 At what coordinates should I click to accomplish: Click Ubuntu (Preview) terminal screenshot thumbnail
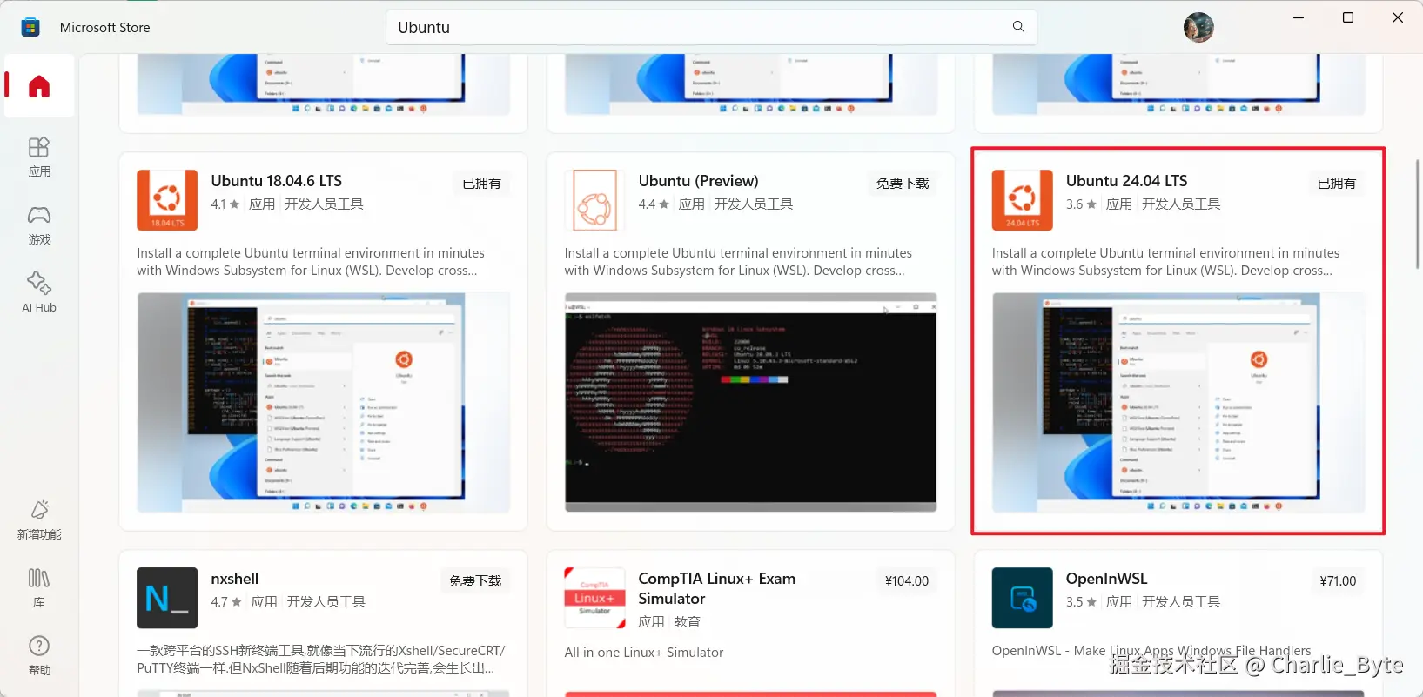point(750,402)
